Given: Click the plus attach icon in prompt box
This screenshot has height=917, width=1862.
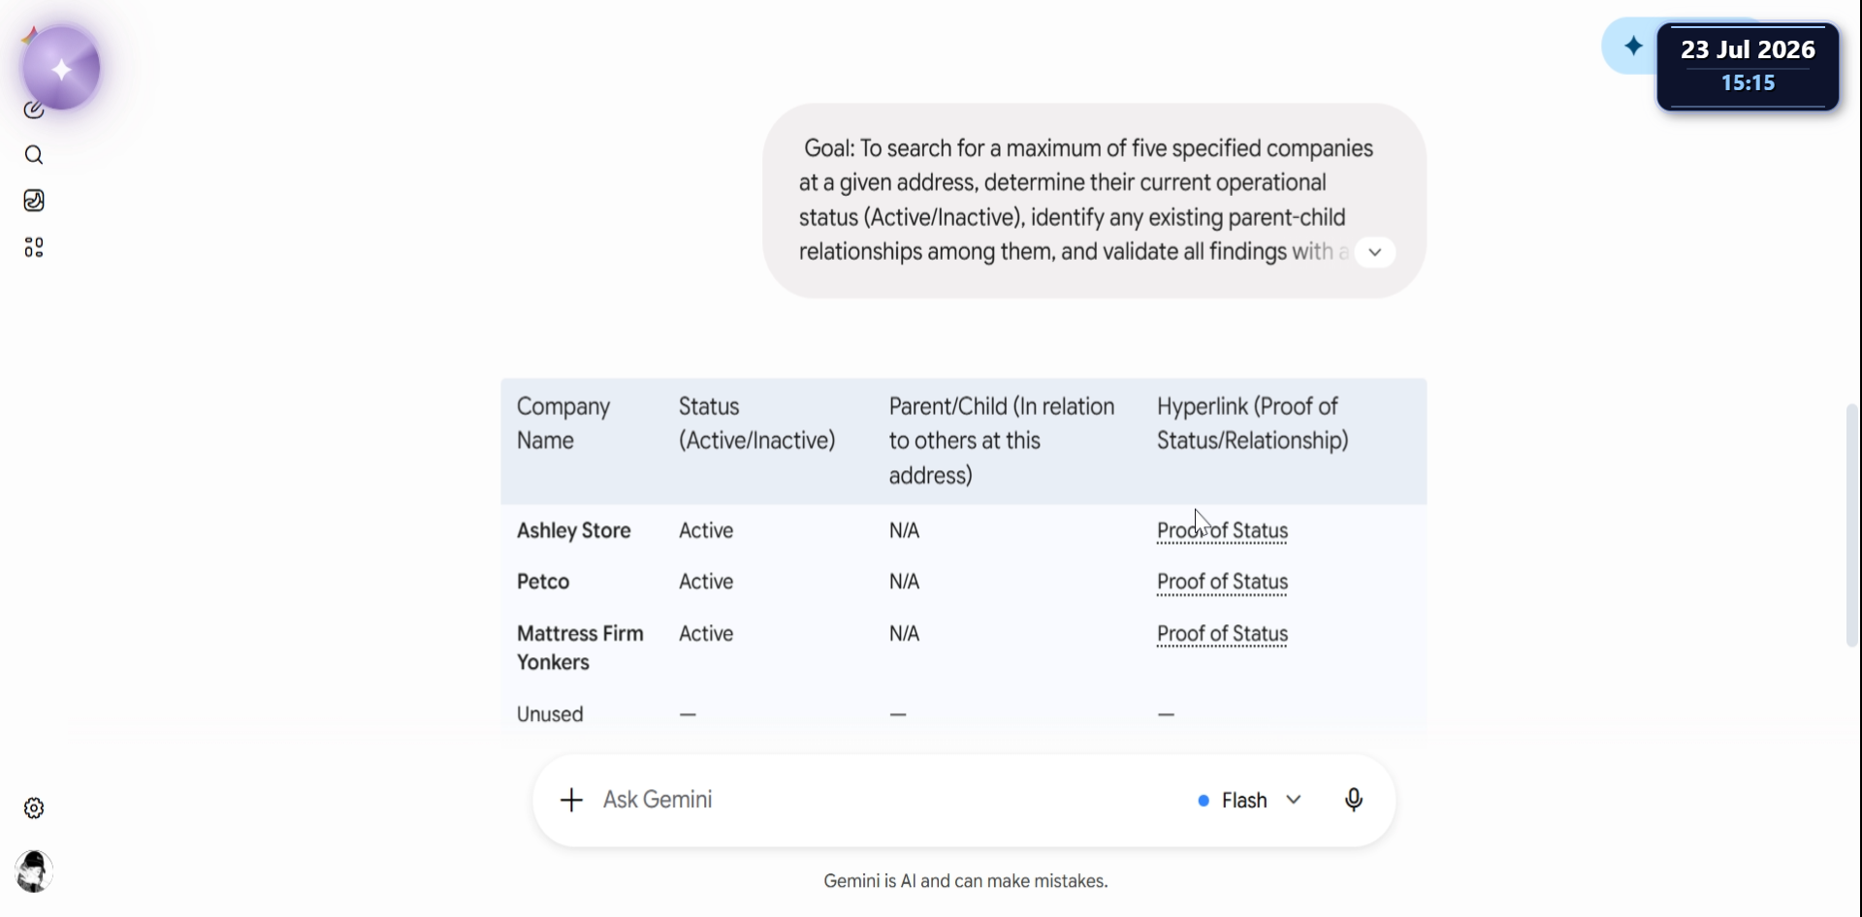Looking at the screenshot, I should pyautogui.click(x=571, y=800).
